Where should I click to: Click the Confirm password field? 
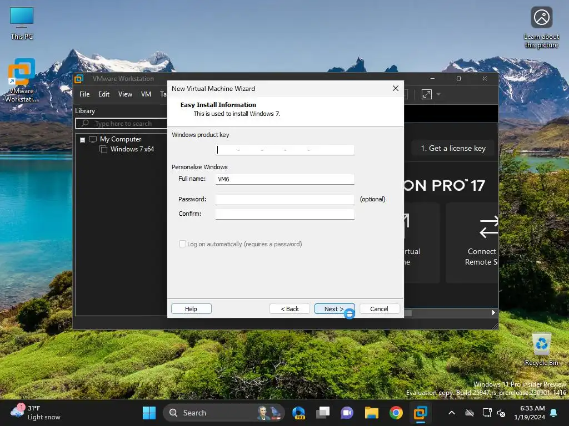[285, 214]
